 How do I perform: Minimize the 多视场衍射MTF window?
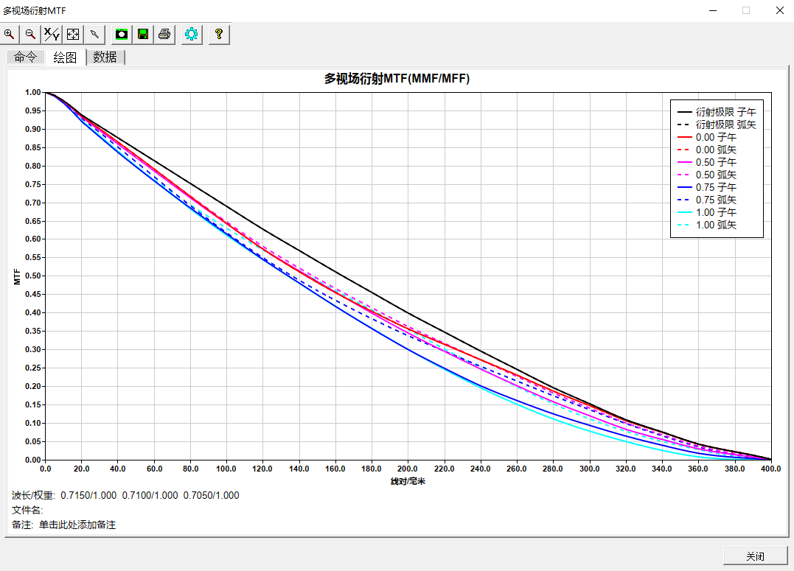click(x=713, y=10)
